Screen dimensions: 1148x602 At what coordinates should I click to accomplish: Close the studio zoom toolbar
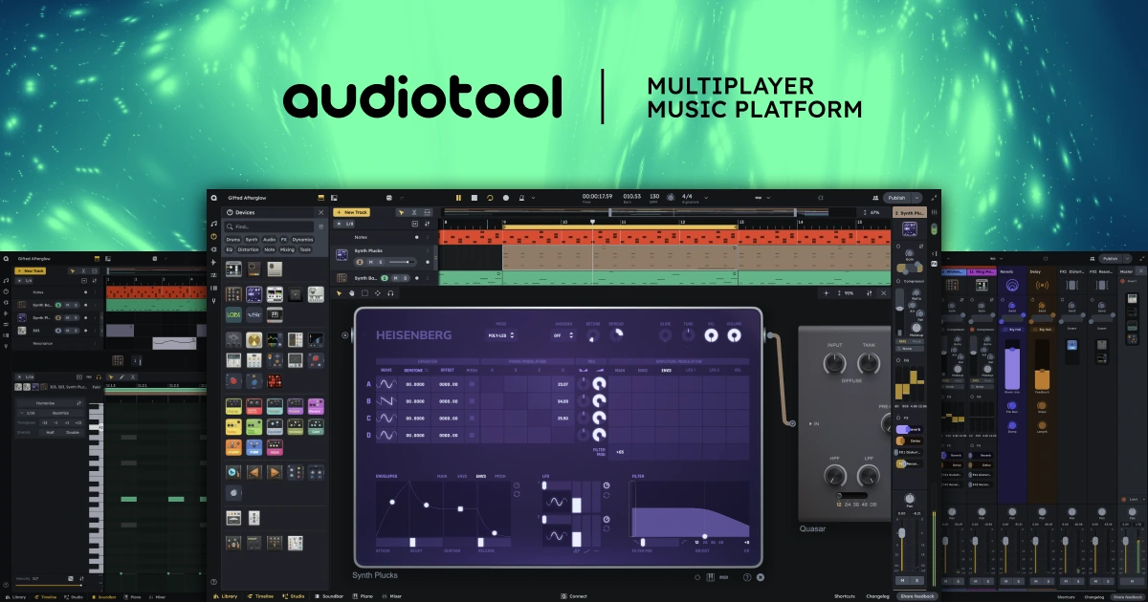(883, 293)
